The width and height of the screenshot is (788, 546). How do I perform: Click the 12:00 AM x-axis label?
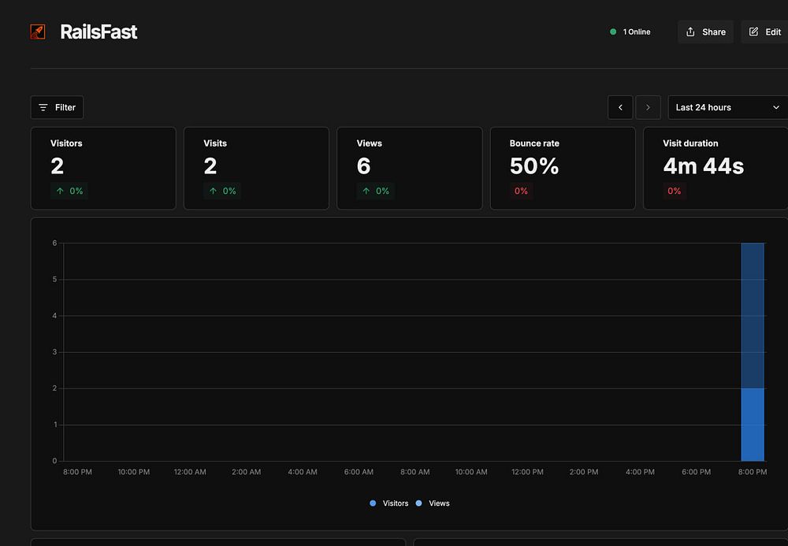190,472
